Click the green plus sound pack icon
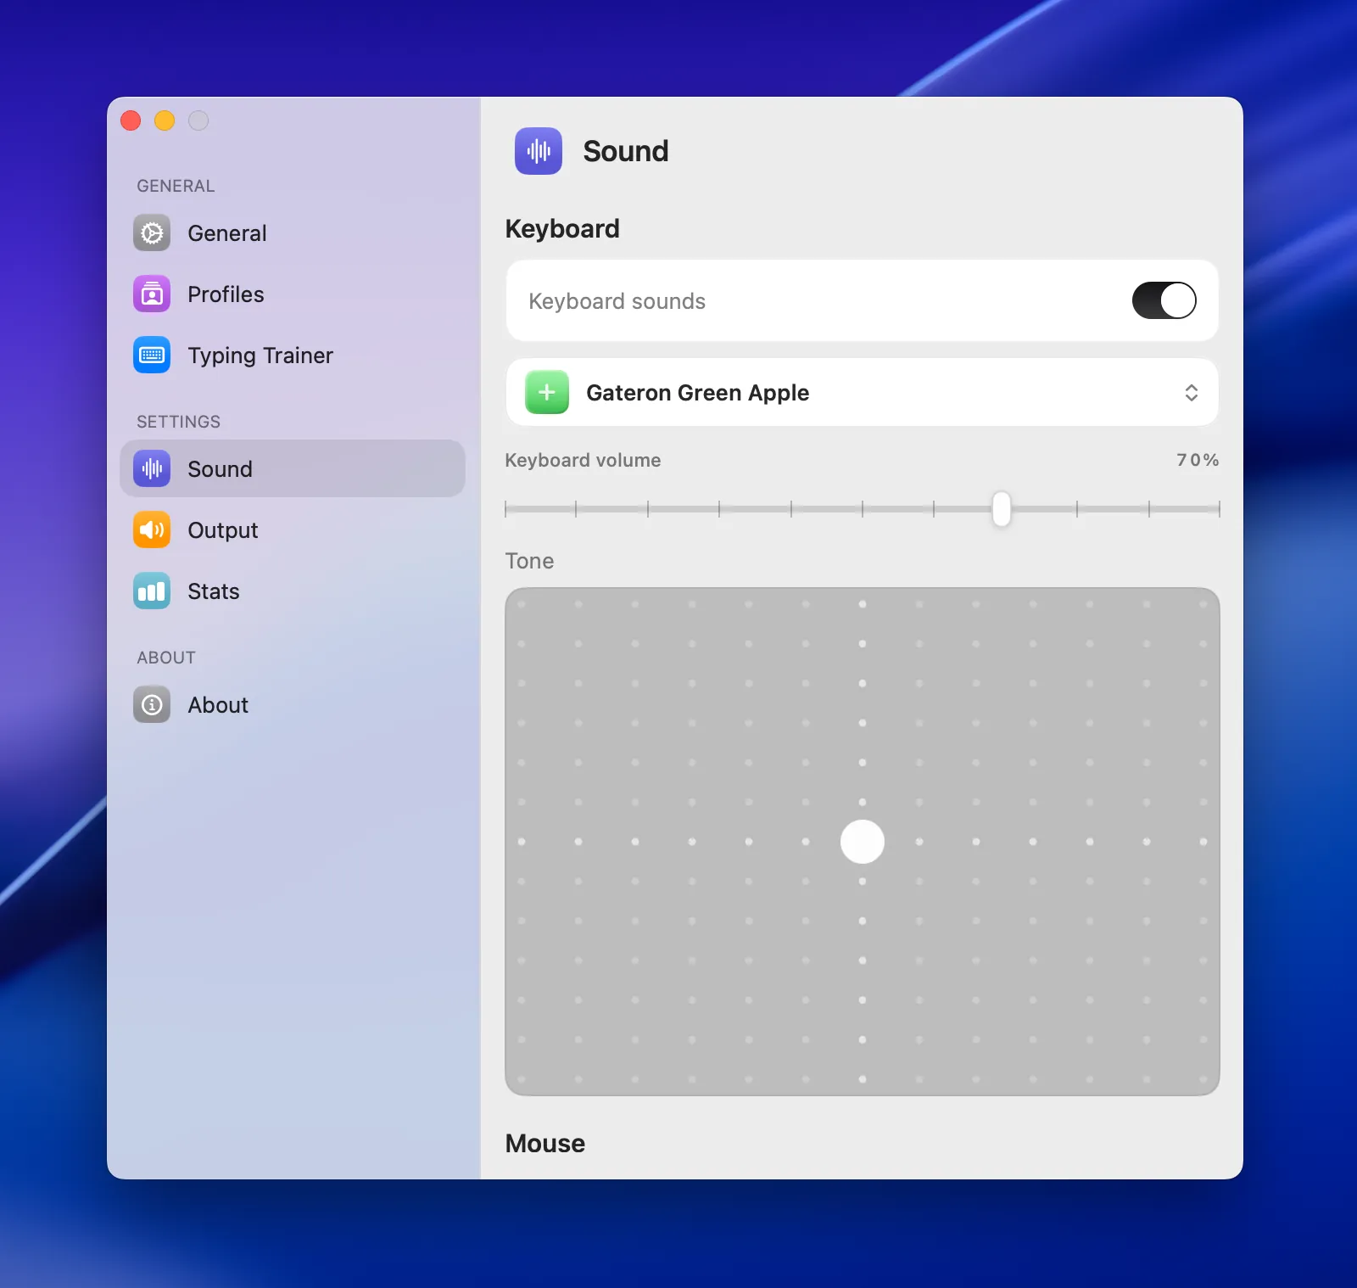The width and height of the screenshot is (1357, 1288). 547,392
